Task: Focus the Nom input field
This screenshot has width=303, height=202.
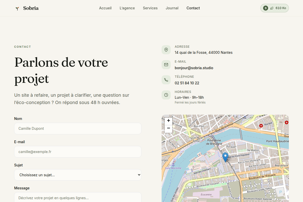Action: click(78, 129)
